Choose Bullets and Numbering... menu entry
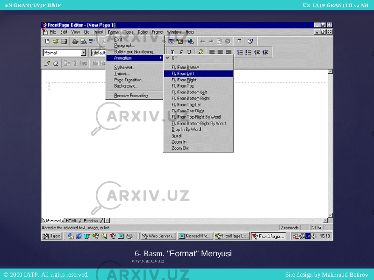Viewport: 374px width, 280px height. (x=135, y=52)
